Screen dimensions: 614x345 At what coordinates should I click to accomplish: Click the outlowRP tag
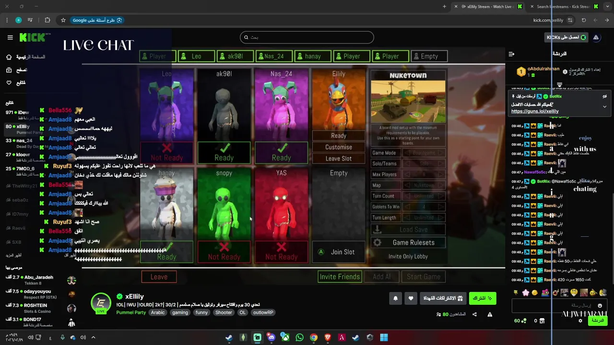tap(263, 312)
